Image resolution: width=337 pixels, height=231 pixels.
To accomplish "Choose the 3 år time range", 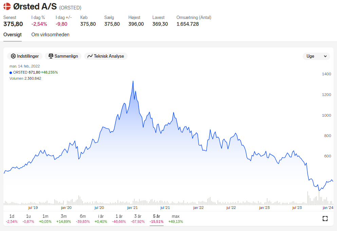I will pyautogui.click(x=138, y=219).
